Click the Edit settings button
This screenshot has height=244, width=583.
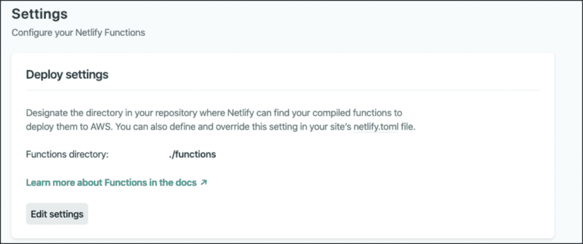[x=57, y=214]
